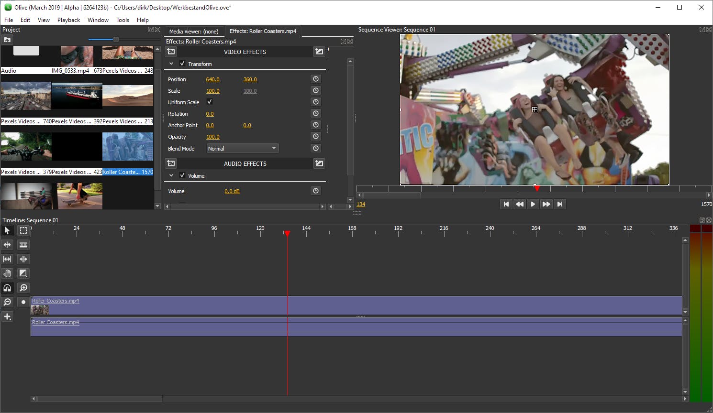Click the project thumbnail size slider

tap(115, 39)
